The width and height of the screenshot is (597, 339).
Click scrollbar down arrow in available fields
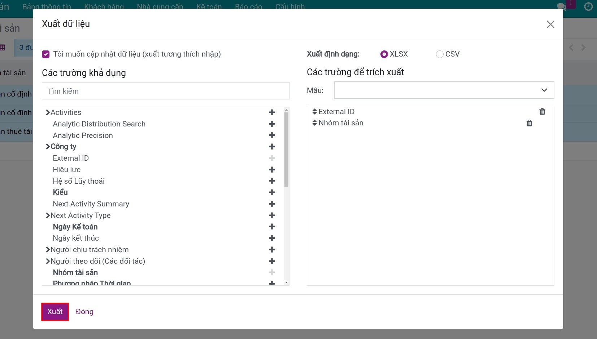[x=286, y=283]
